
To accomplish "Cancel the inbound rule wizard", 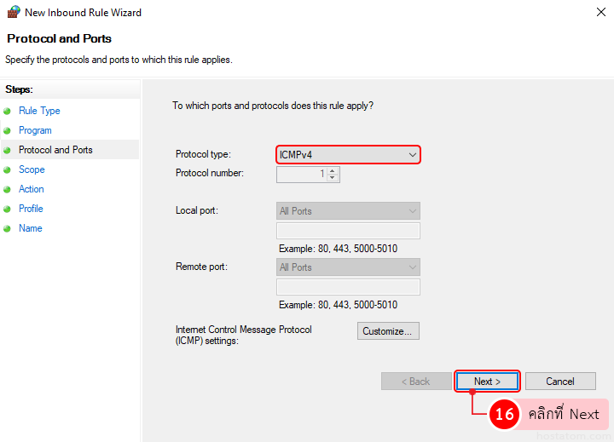I will tap(560, 382).
